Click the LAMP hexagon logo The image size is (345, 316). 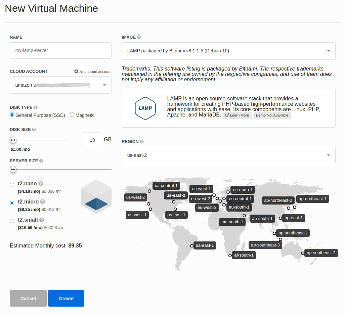click(145, 108)
